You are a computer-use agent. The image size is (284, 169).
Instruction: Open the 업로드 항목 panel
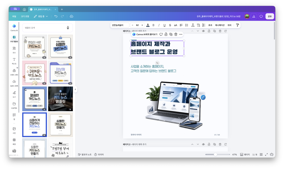14,83
